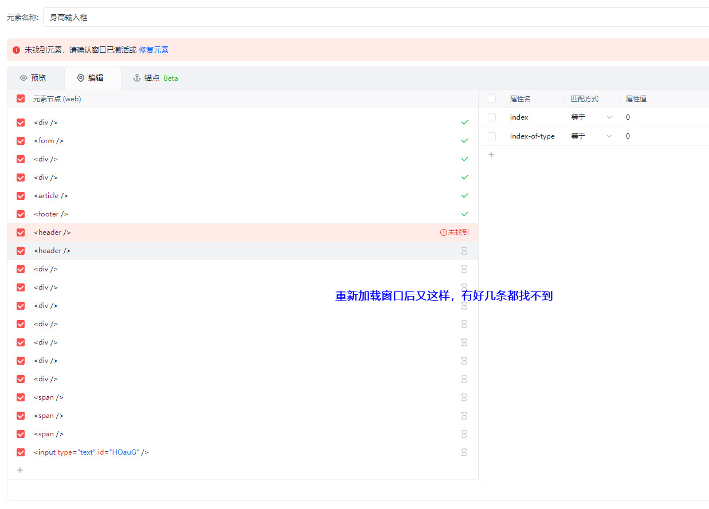The image size is (709, 509).
Task: Open the match mode dropdown for index-of-type
Action: [x=592, y=136]
